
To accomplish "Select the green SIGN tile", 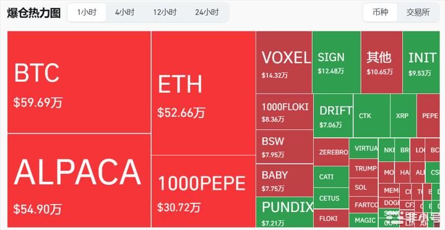I will pos(336,62).
